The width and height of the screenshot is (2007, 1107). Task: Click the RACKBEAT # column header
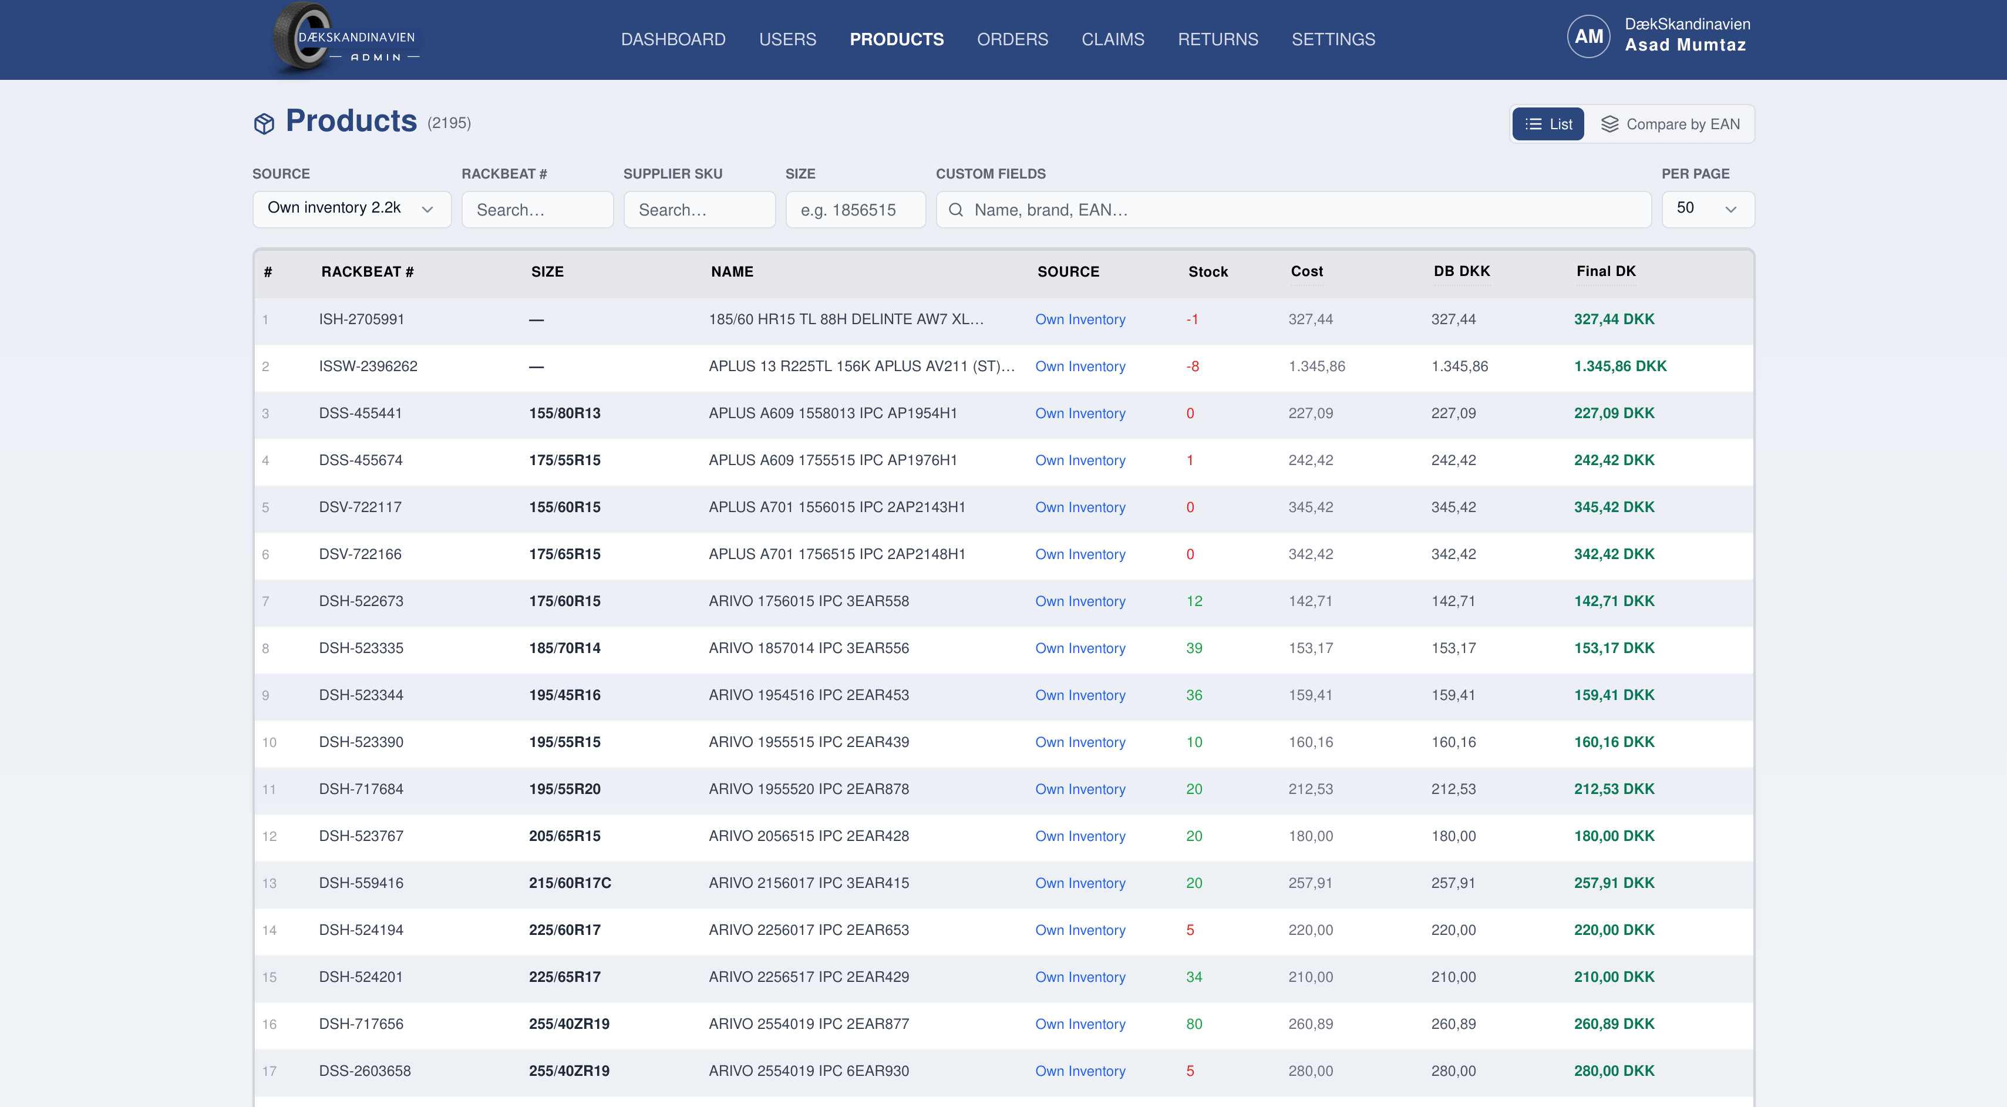coord(367,272)
